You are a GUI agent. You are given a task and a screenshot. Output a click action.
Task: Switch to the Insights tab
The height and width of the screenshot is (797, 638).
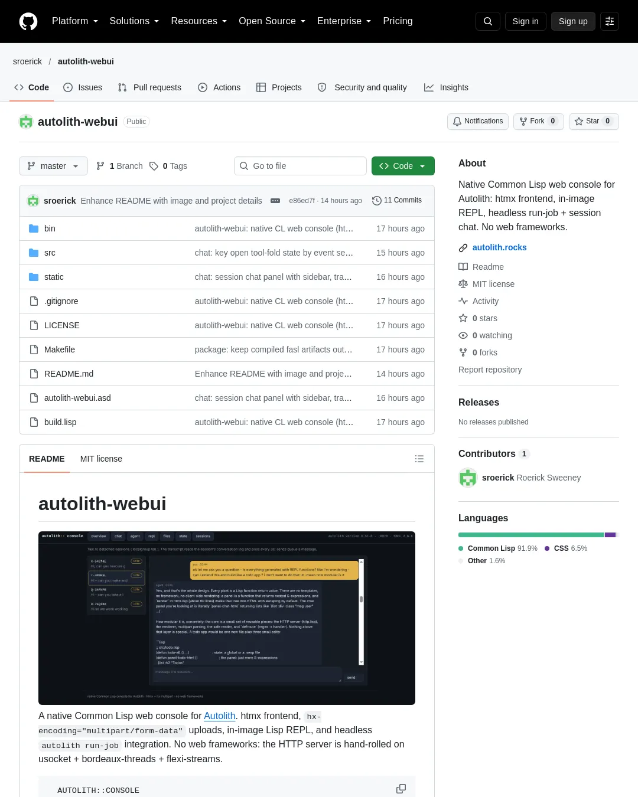(446, 87)
